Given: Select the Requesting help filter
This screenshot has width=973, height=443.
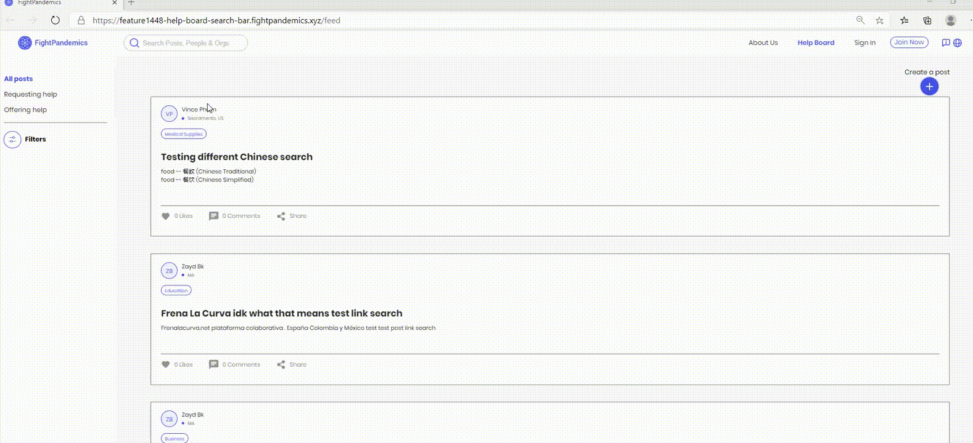Looking at the screenshot, I should tap(30, 94).
